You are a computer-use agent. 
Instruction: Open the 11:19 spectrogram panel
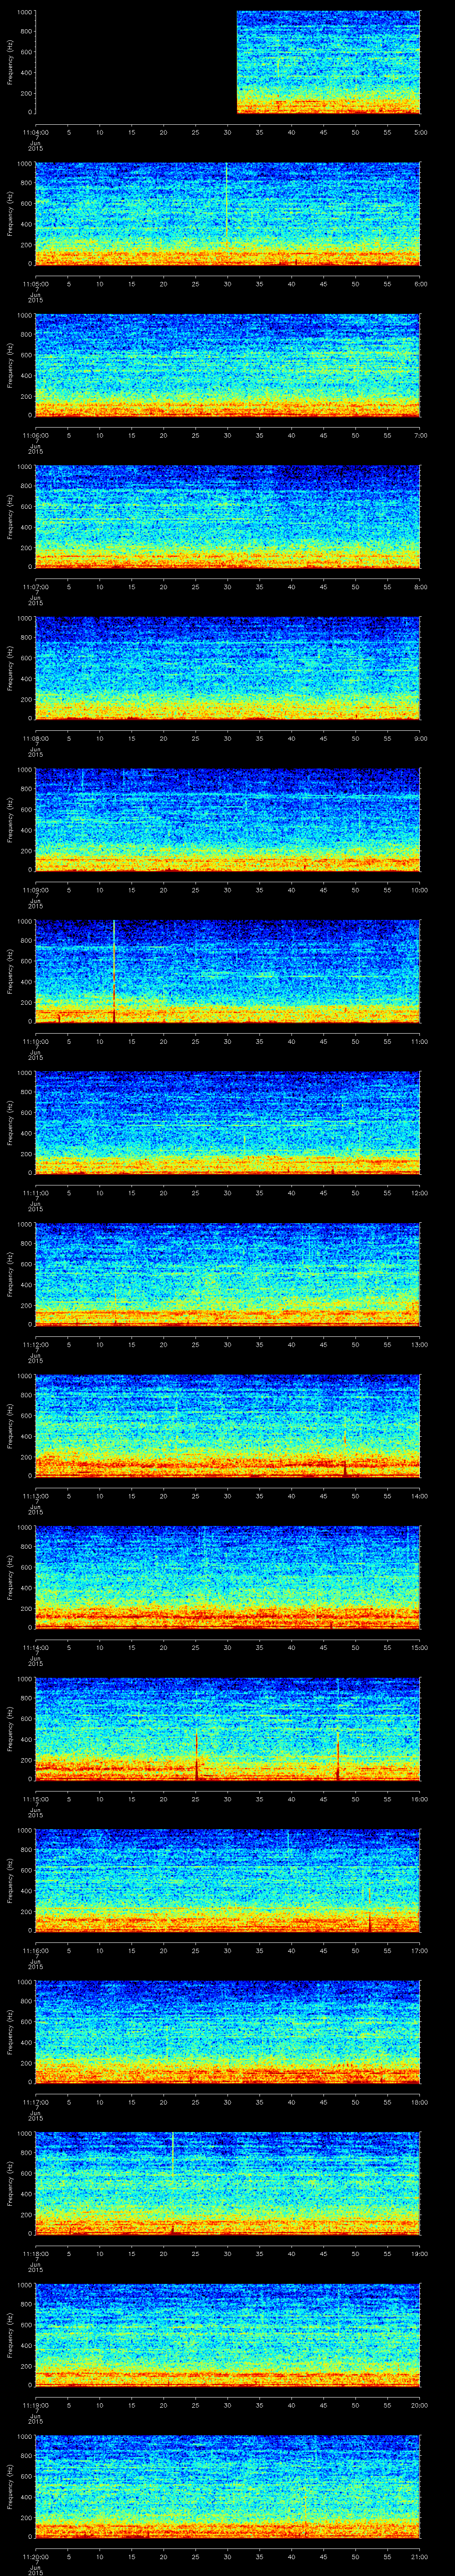(x=228, y=2334)
